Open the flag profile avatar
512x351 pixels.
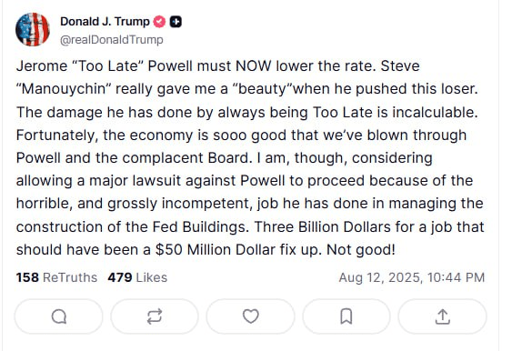(33, 29)
